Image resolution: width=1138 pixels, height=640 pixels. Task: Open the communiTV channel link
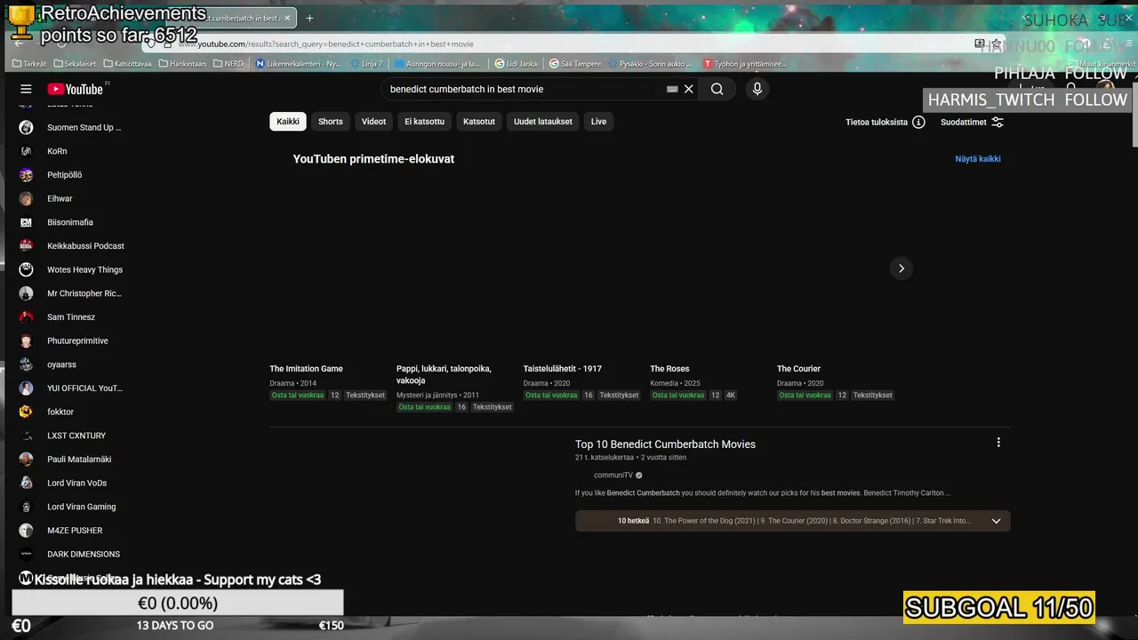click(x=613, y=476)
